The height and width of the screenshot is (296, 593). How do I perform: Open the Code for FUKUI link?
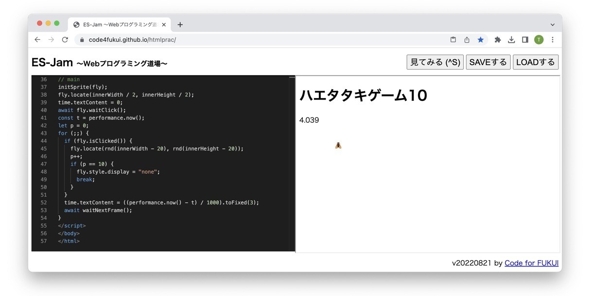(x=531, y=263)
